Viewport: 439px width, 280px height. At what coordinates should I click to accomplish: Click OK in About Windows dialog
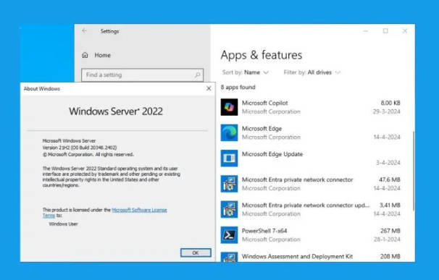point(196,253)
